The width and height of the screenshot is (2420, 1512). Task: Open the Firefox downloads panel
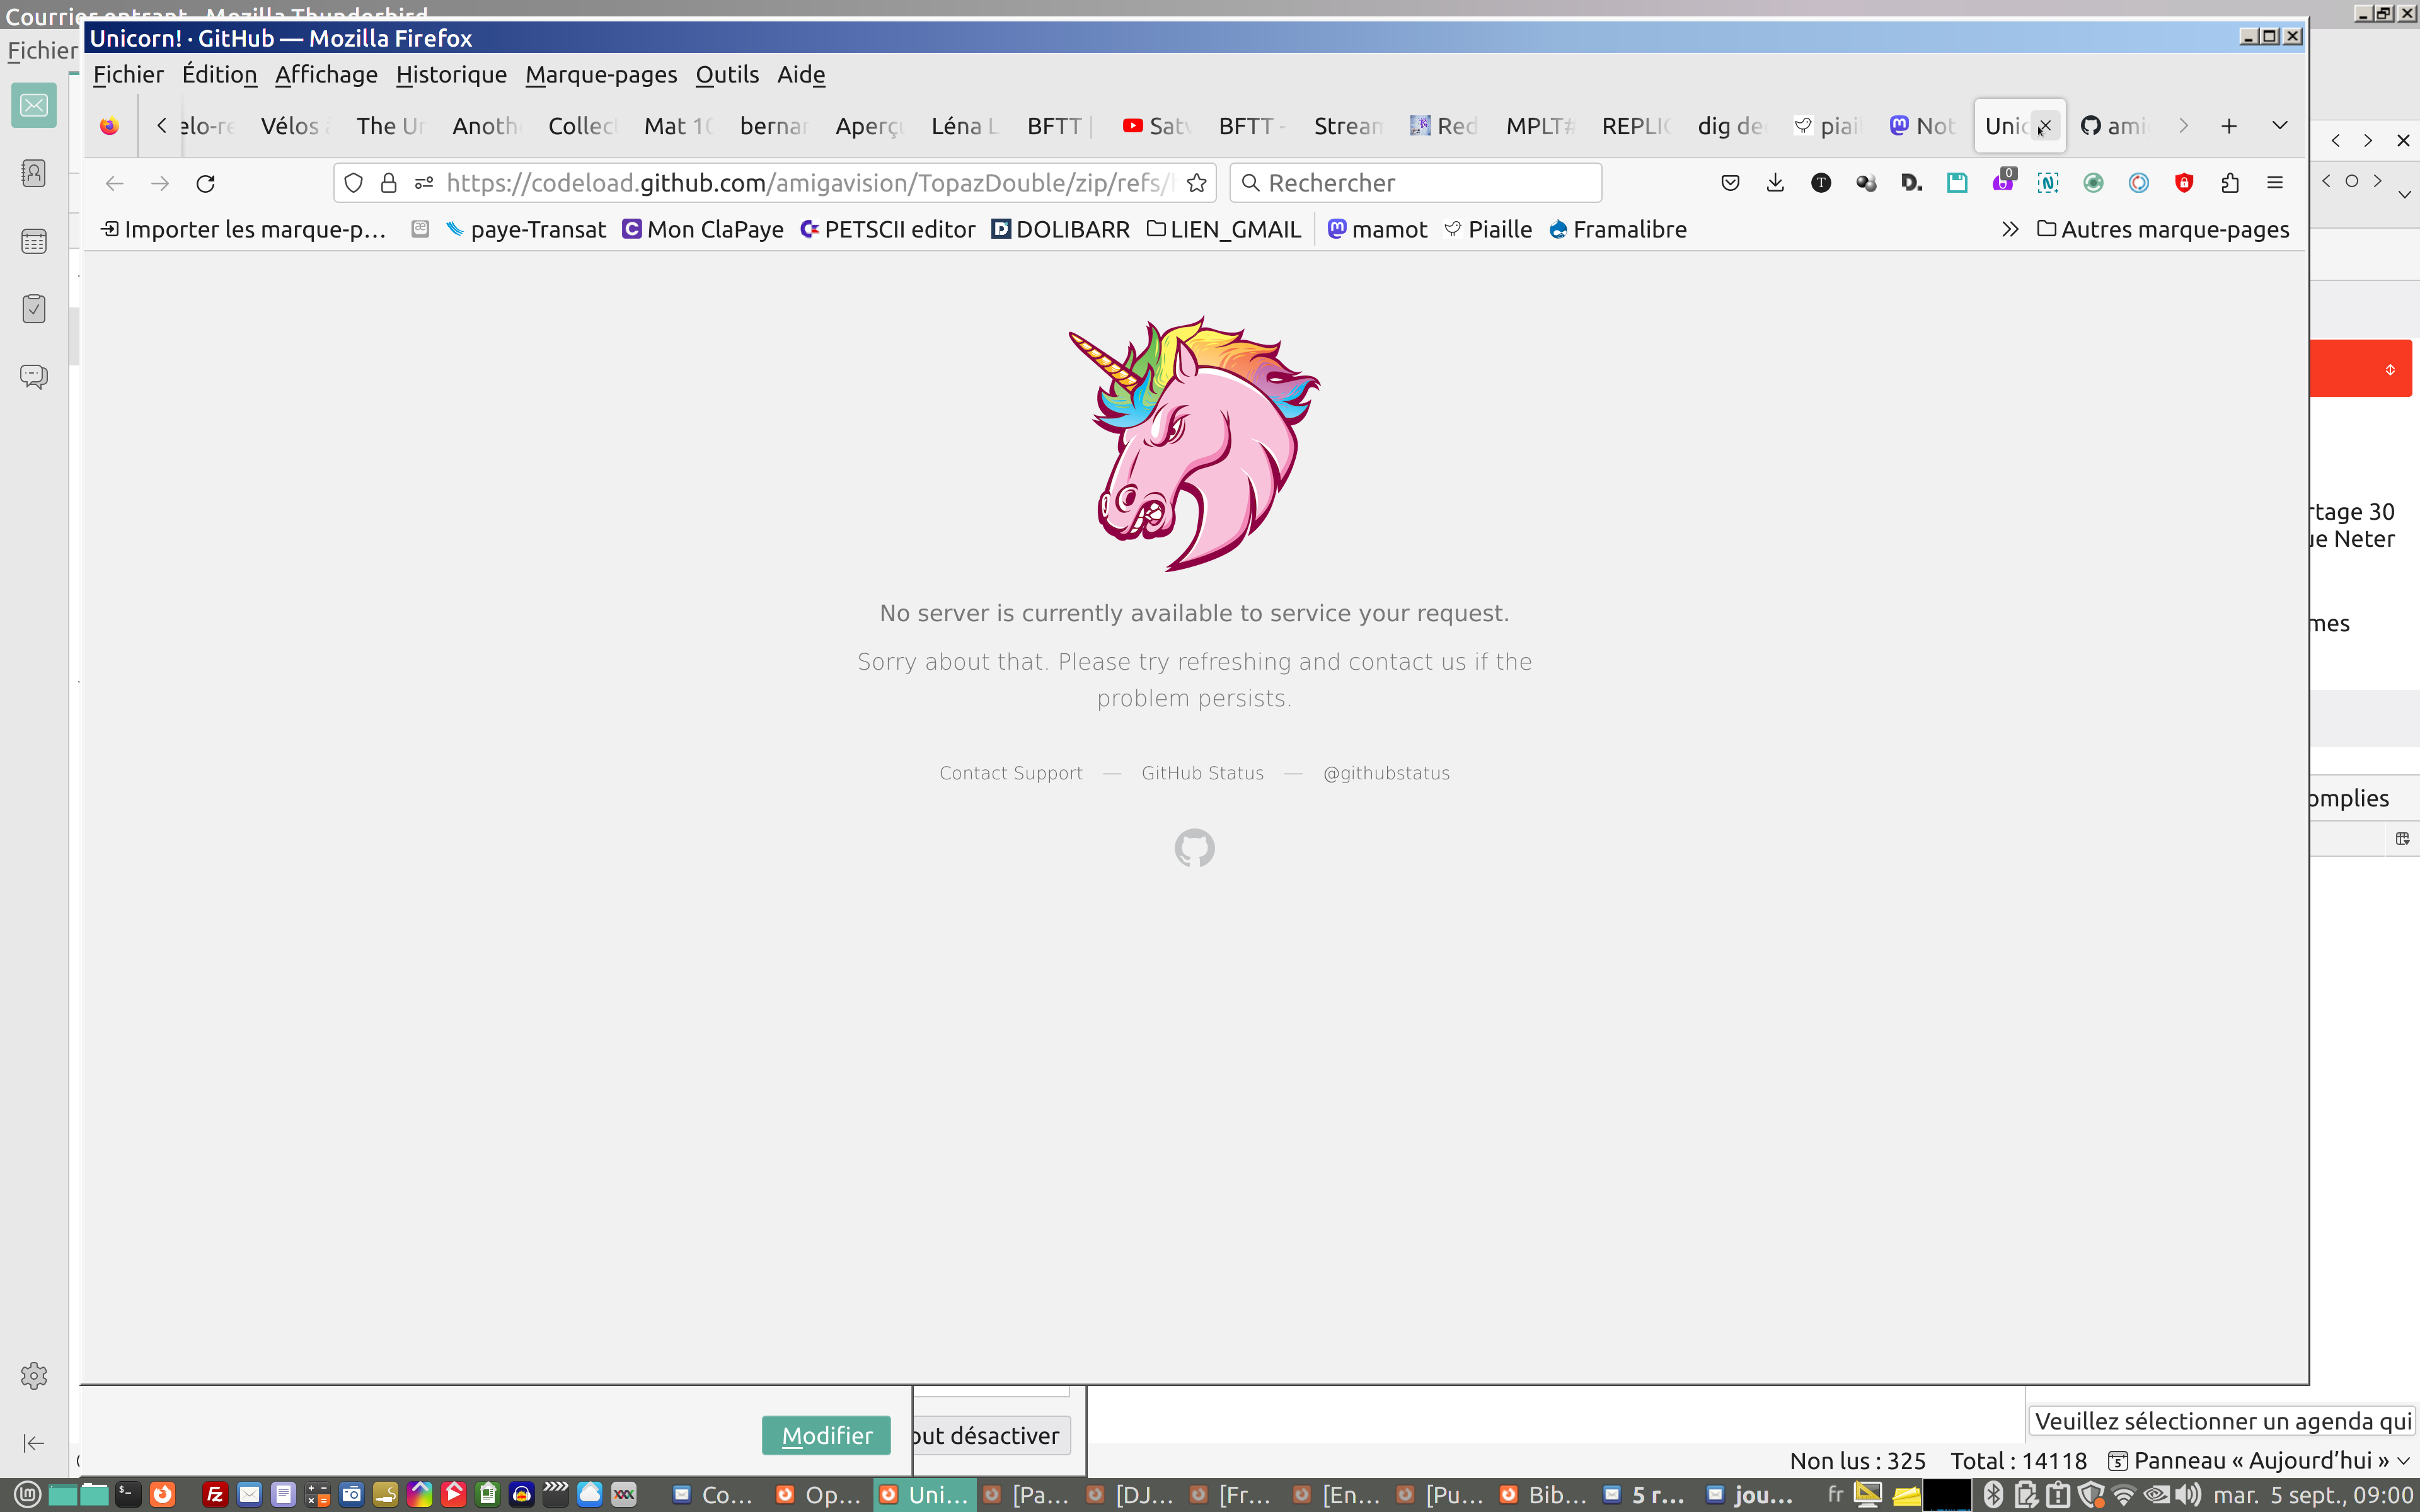pyautogui.click(x=1775, y=183)
